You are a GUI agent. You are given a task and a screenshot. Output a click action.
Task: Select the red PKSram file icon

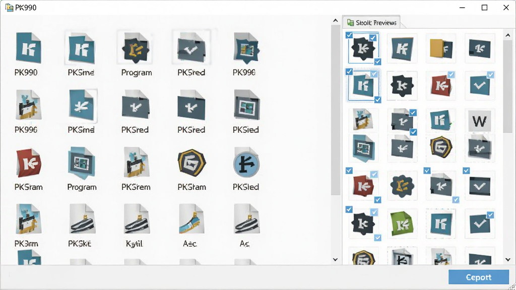point(28,163)
